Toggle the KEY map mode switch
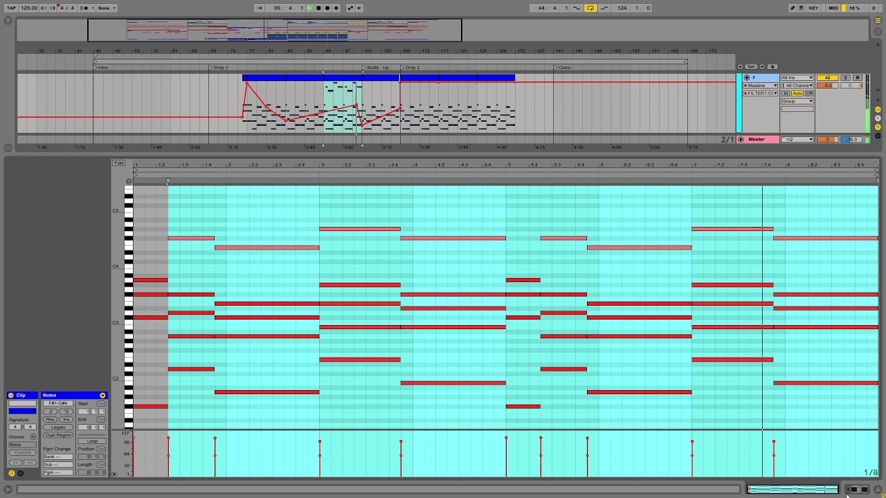The height and width of the screenshot is (498, 886). click(813, 8)
